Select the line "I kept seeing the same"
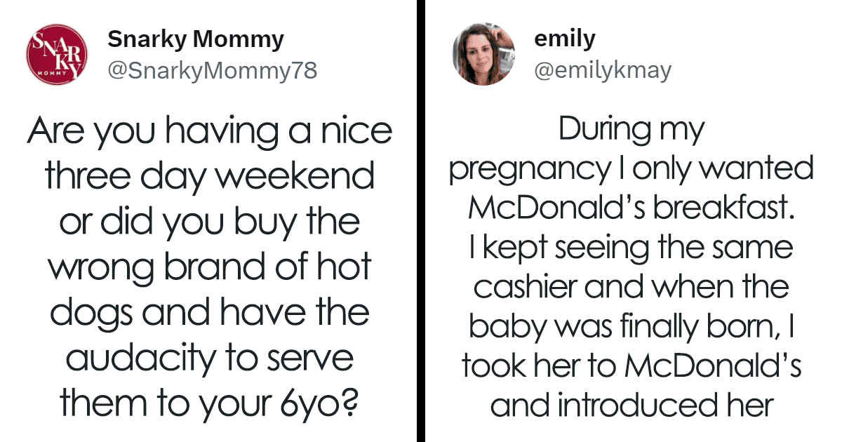Viewport: 842px width, 442px height. (x=631, y=248)
